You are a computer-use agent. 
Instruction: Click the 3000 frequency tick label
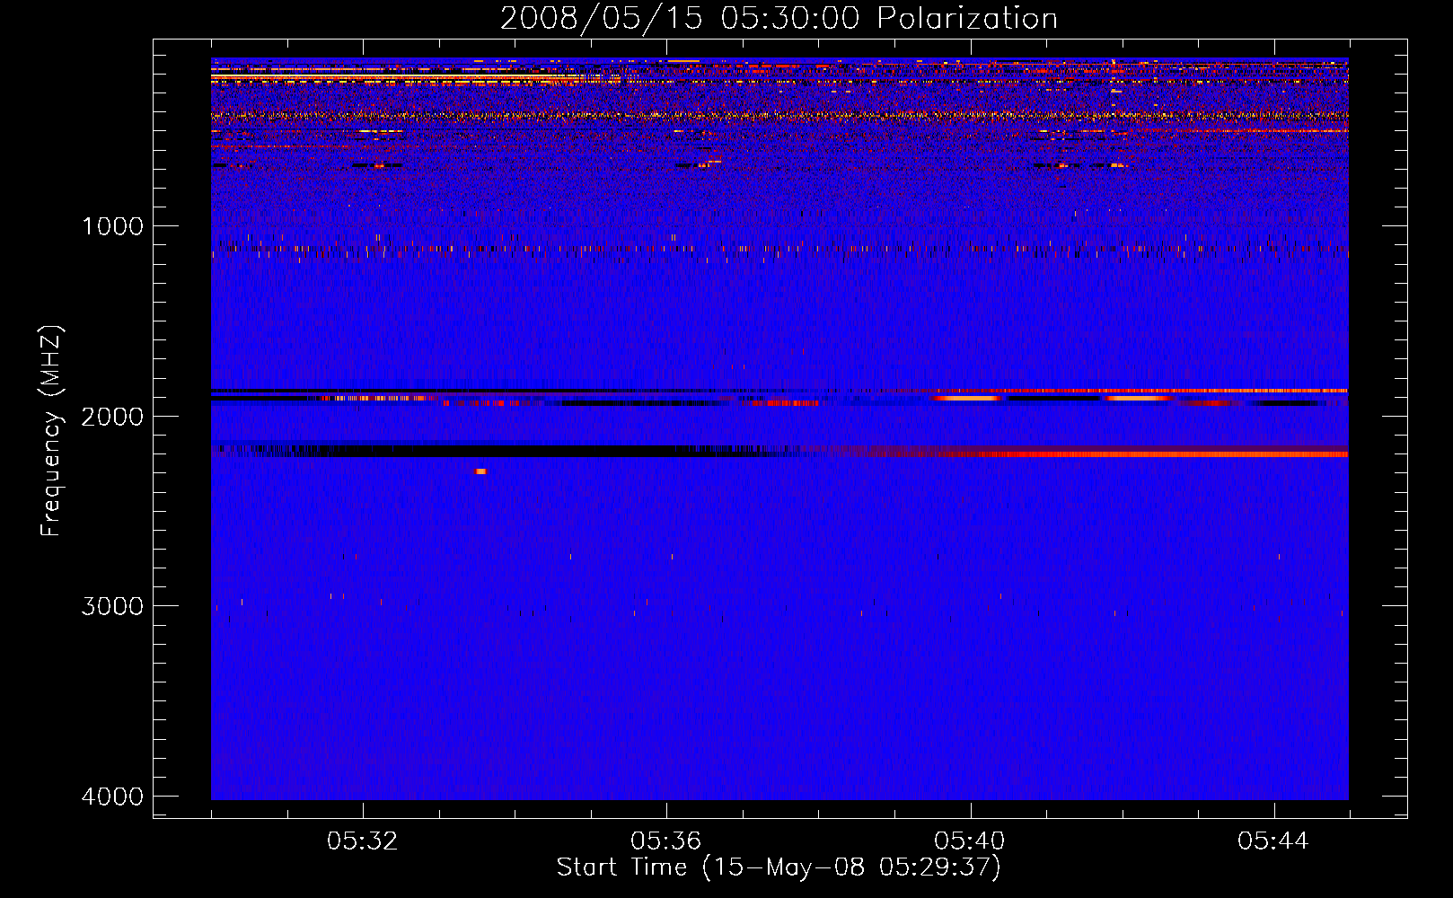(x=113, y=606)
